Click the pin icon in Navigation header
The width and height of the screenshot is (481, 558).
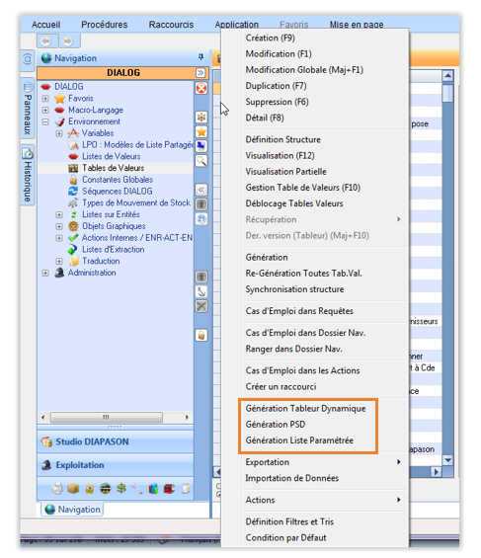201,57
